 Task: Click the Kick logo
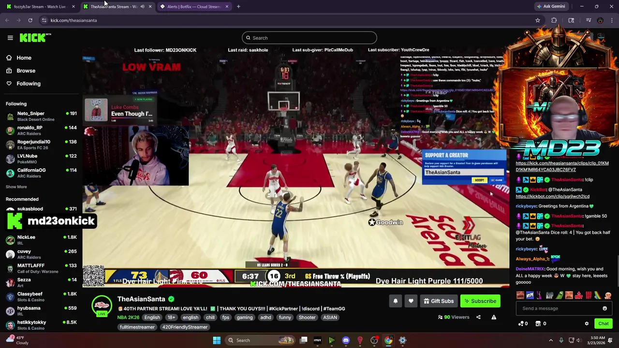point(35,38)
